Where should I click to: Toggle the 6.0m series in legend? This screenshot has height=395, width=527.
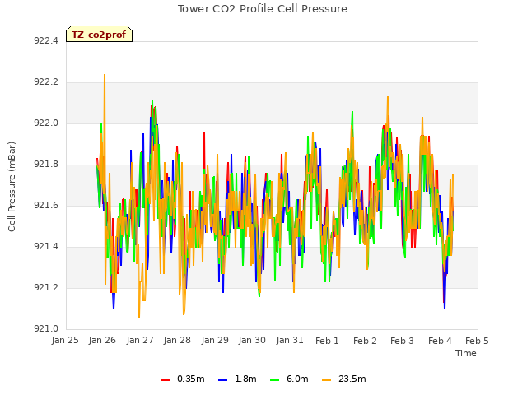point(289,379)
